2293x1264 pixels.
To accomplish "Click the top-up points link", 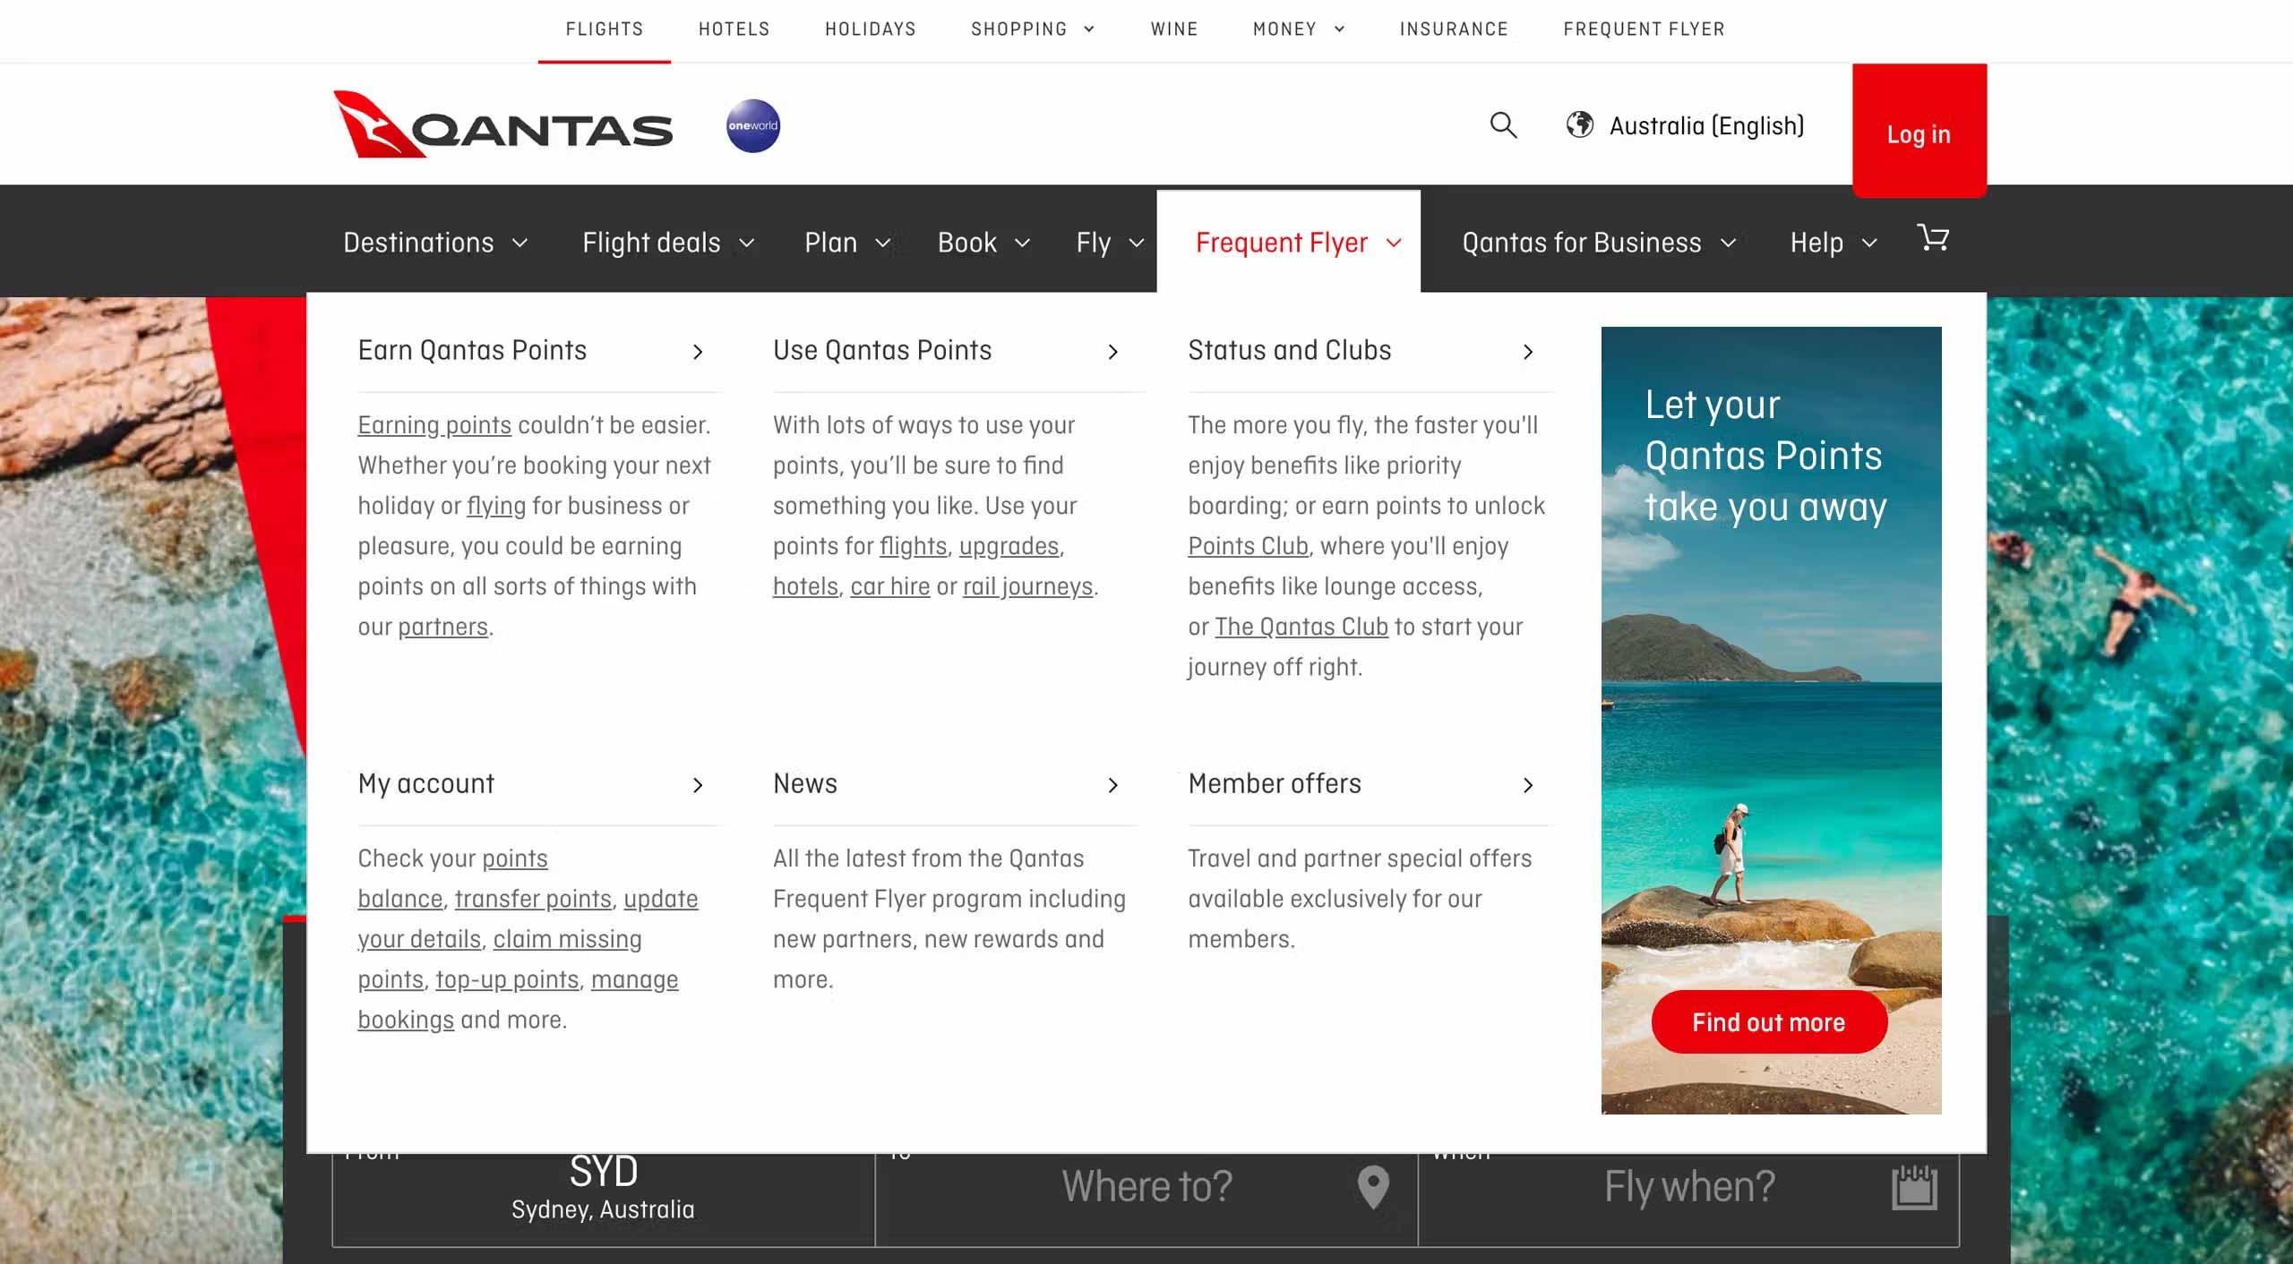I will 507,979.
